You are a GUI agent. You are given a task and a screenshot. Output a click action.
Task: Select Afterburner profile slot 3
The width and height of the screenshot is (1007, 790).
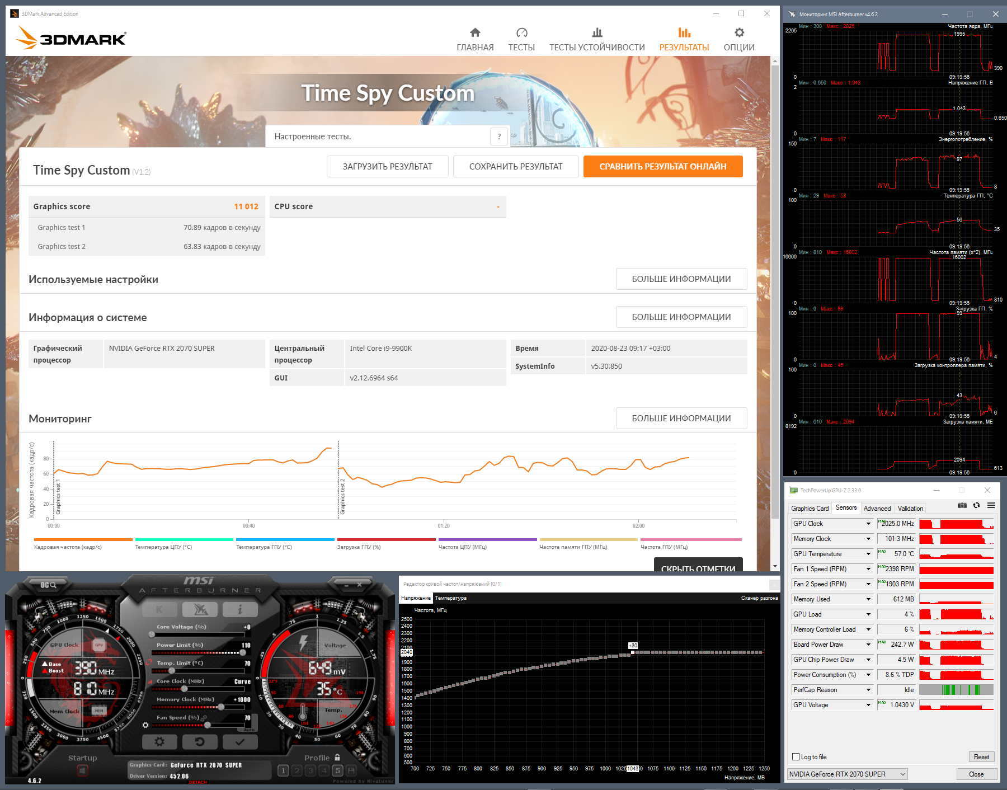(x=310, y=771)
